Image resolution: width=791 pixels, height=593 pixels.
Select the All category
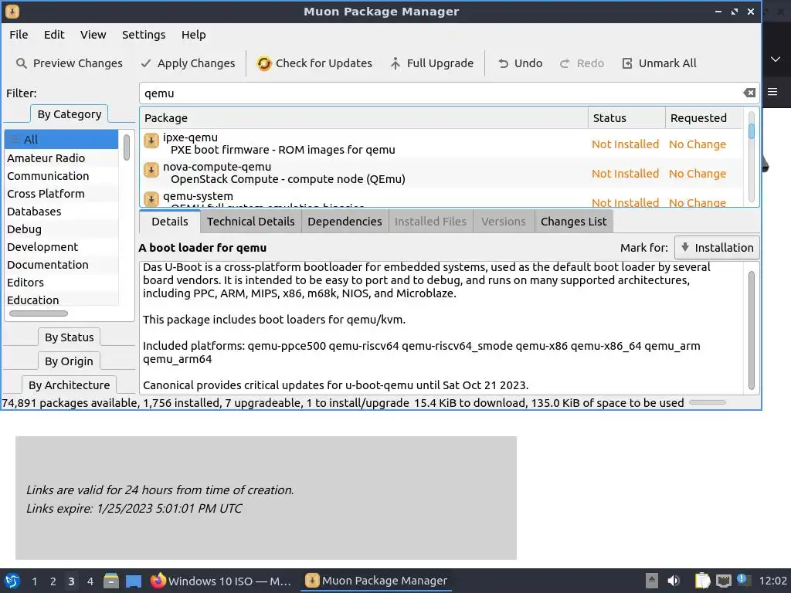(x=61, y=140)
